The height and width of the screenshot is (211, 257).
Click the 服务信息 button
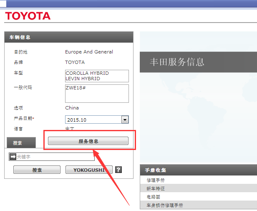tap(88, 141)
